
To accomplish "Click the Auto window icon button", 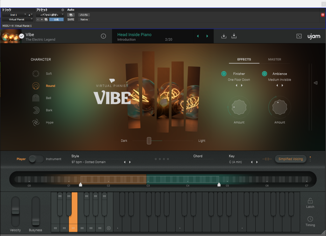I will click(71, 15).
